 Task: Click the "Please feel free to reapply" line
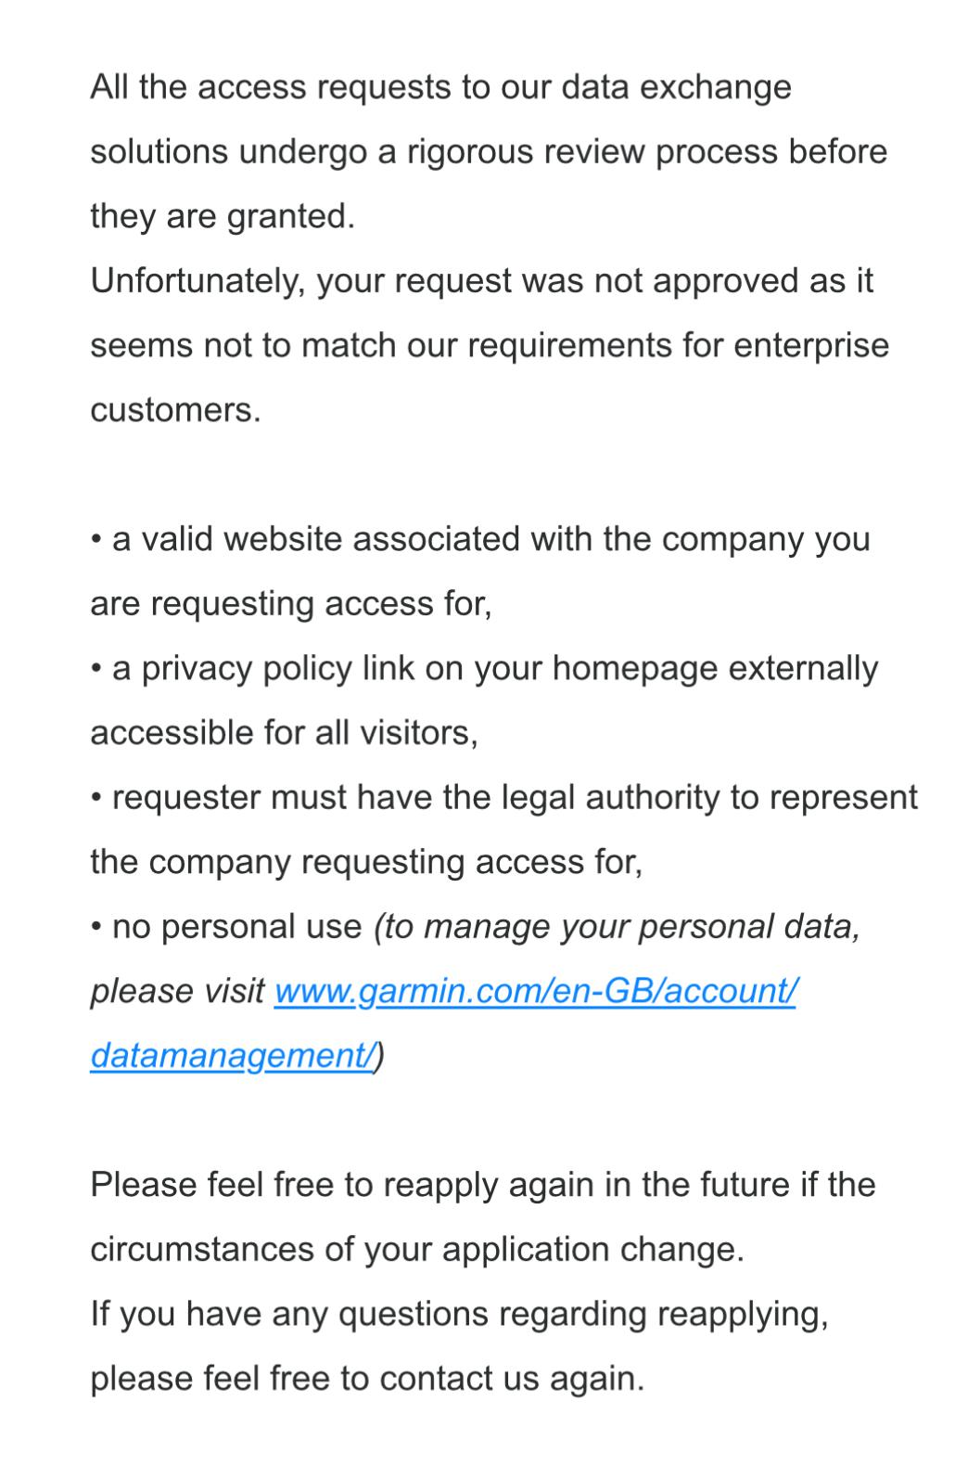pyautogui.click(x=482, y=1186)
